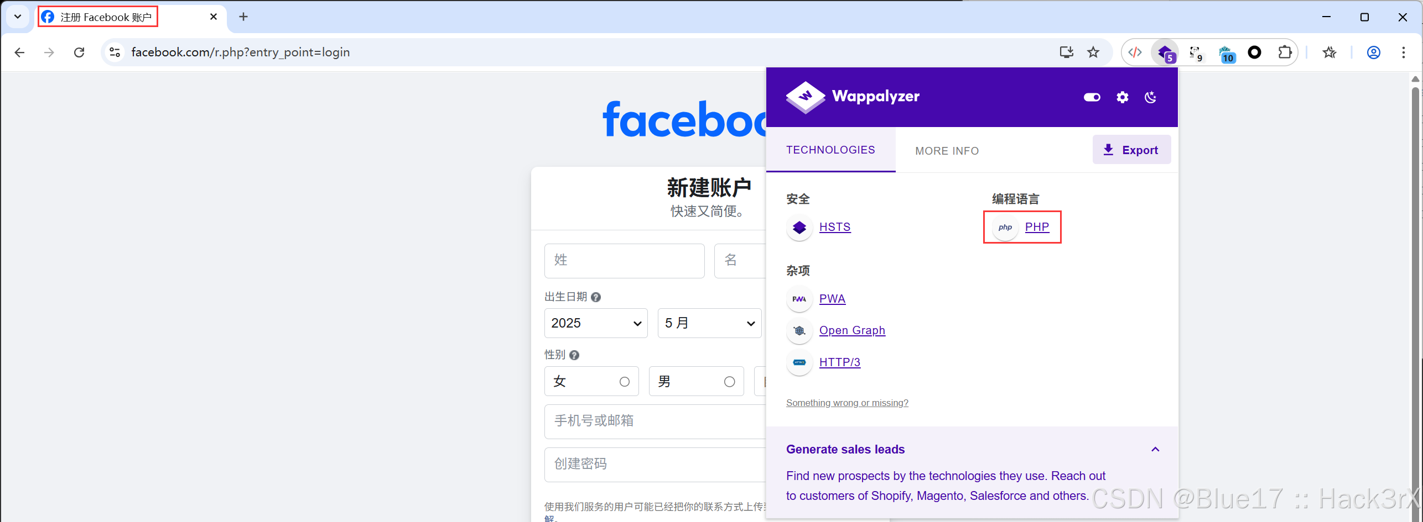Viewport: 1423px width, 522px height.
Task: View site information icon in address bar
Action: tap(115, 52)
